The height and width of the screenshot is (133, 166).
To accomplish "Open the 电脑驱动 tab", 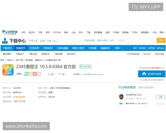I will pyautogui.click(x=105, y=48).
